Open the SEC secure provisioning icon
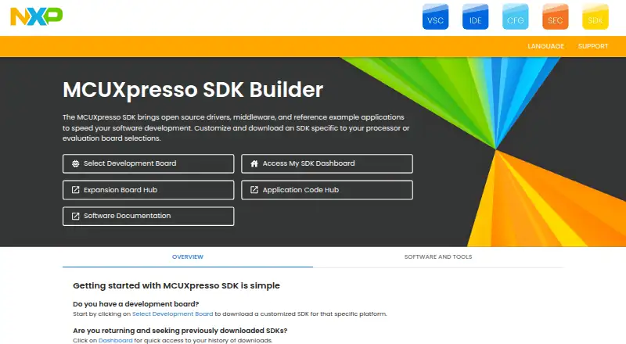The width and height of the screenshot is (626, 344). 555,16
